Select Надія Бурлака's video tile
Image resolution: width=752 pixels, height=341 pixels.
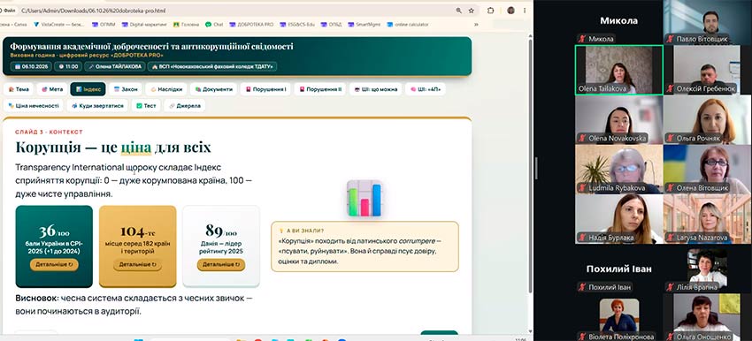(x=618, y=219)
